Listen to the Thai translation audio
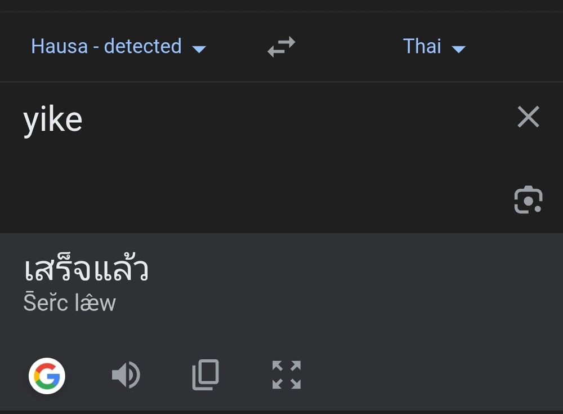 tap(126, 375)
